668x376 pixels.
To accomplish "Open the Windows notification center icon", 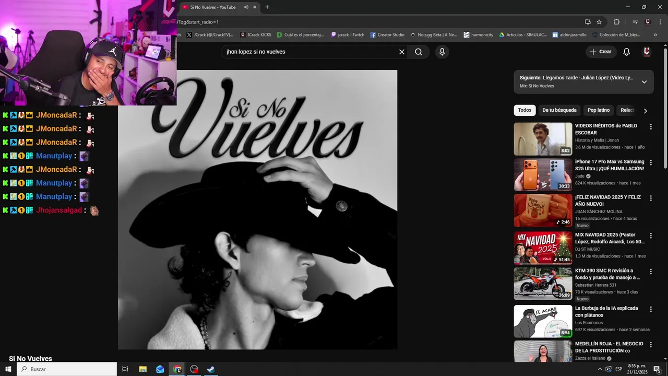I will 657,369.
